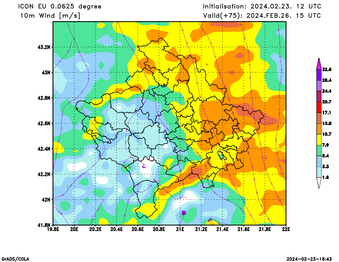The width and height of the screenshot is (339, 262).
Task: Click the 42.6N latitude label
Action: [44, 123]
